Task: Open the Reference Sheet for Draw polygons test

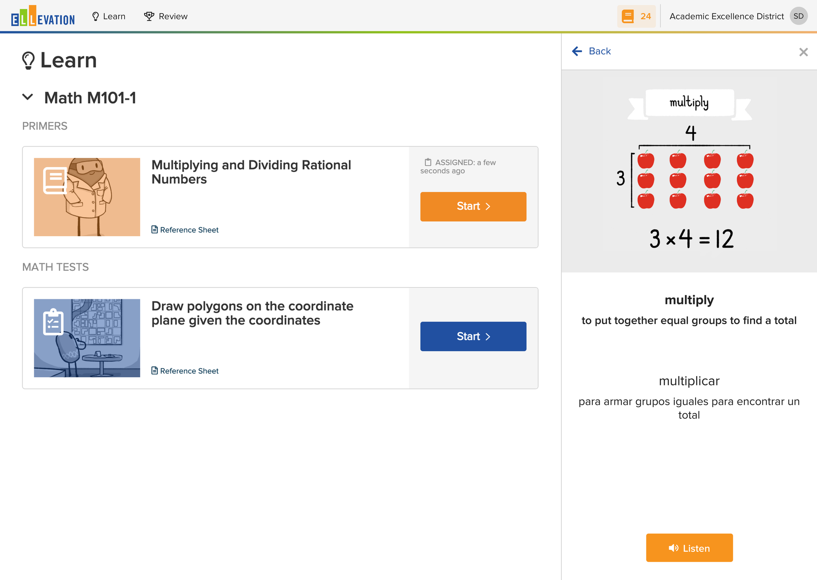Action: pyautogui.click(x=185, y=371)
